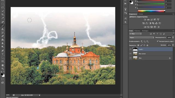Screen dimensions: 175x98
Task: Select the Rectangular Marquee tool
Action: [2, 4]
